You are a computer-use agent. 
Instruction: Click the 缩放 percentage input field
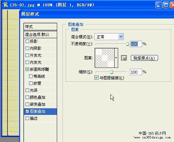click(136, 72)
